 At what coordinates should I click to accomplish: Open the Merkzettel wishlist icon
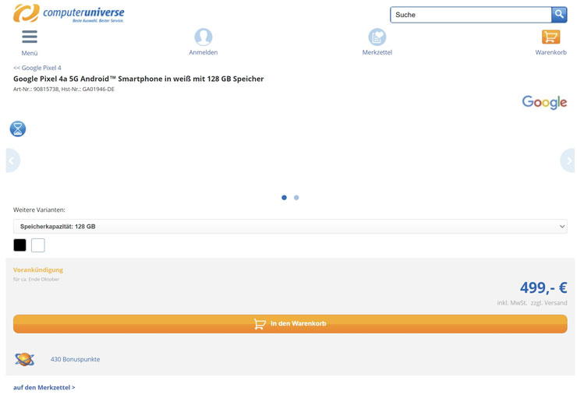(377, 37)
